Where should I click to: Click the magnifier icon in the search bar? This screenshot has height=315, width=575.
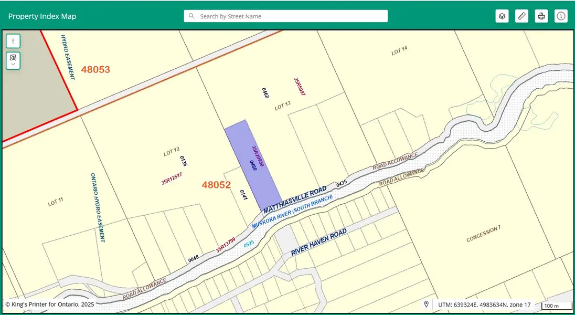[191, 16]
